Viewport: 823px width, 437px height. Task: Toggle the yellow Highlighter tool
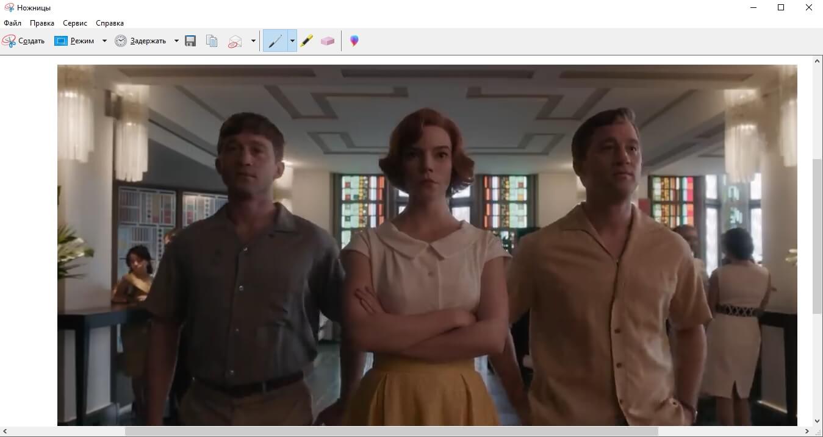pos(306,41)
